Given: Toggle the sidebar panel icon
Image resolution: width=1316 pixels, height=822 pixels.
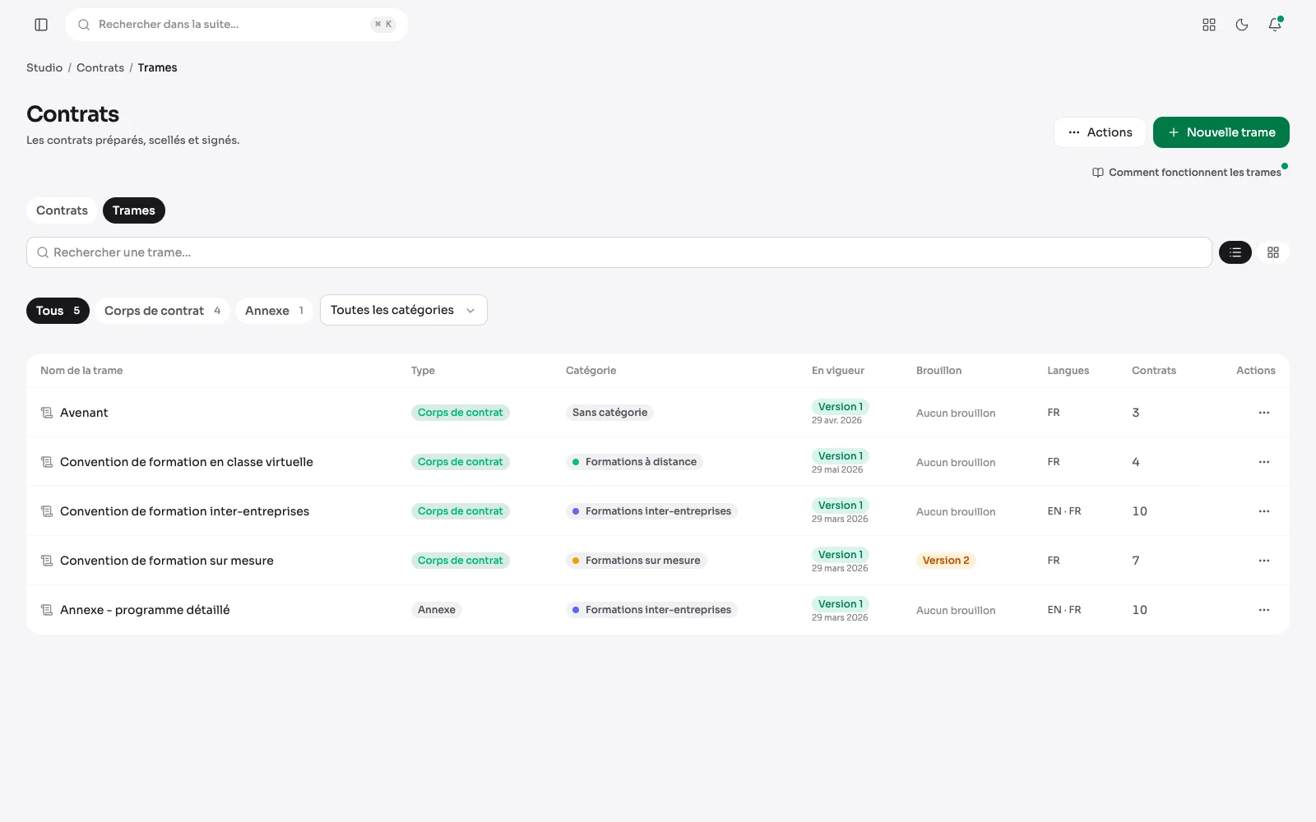Looking at the screenshot, I should pos(41,25).
